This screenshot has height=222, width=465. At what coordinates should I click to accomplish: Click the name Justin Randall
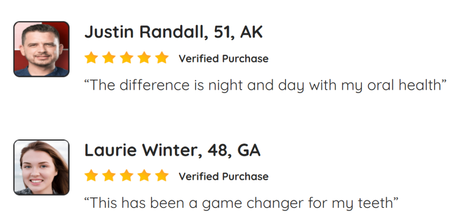[x=142, y=32]
